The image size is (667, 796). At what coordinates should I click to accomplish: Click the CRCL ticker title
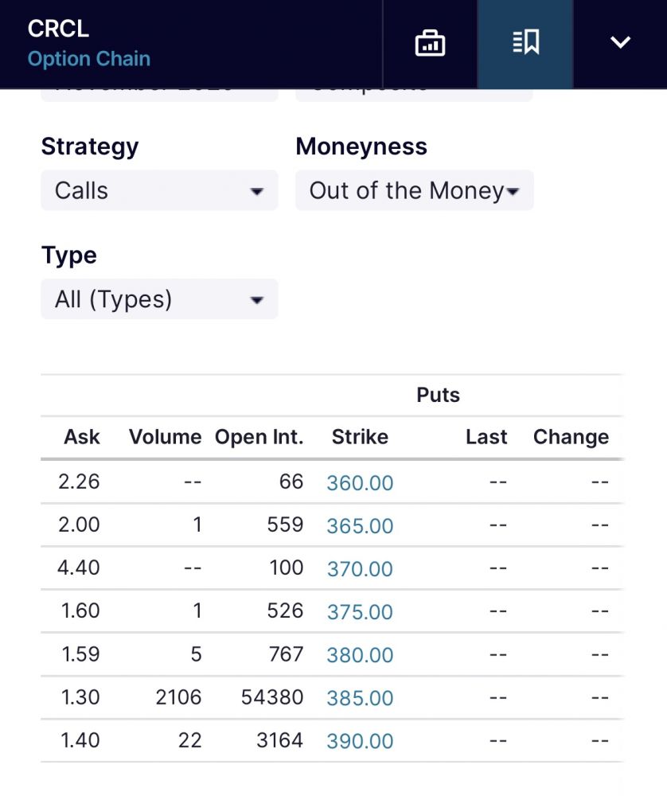click(58, 29)
